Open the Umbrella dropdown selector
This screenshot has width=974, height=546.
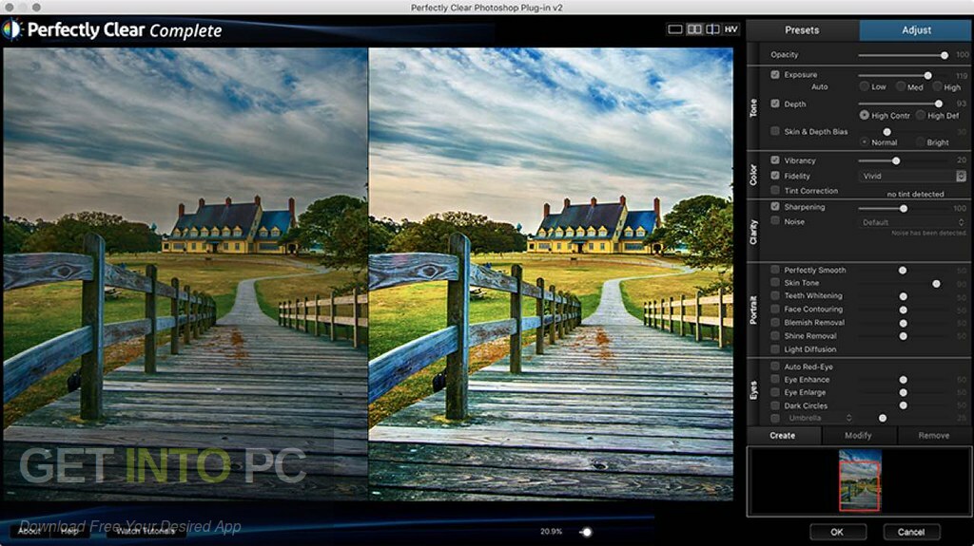(818, 418)
